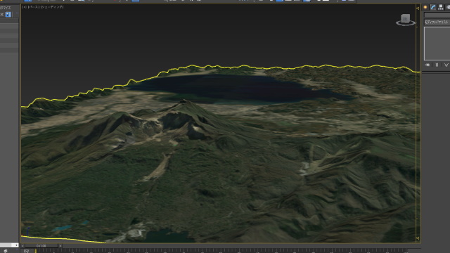Open the Shading viewport label menu
This screenshot has height=253, width=450.
52,7
